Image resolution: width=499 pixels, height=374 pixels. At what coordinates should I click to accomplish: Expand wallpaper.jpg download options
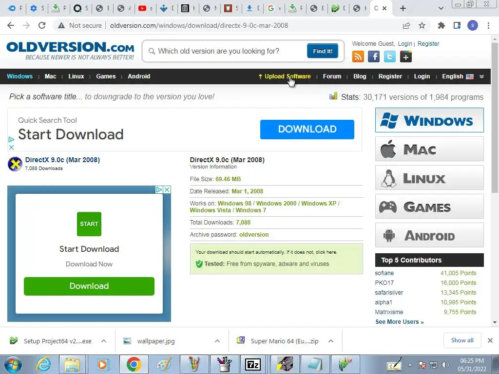tap(217, 341)
